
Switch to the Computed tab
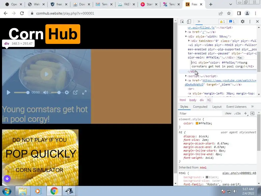[200, 107]
